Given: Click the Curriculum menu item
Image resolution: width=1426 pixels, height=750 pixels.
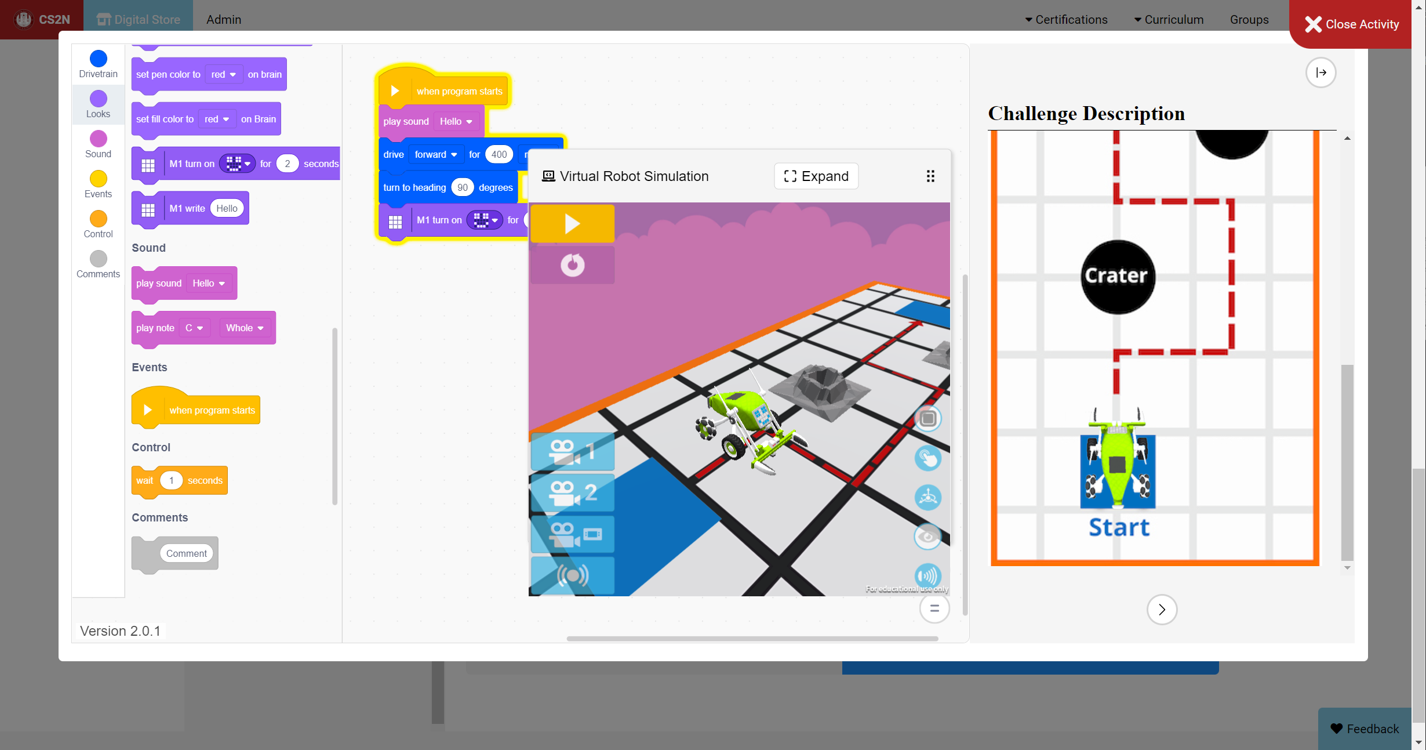Looking at the screenshot, I should (x=1172, y=18).
